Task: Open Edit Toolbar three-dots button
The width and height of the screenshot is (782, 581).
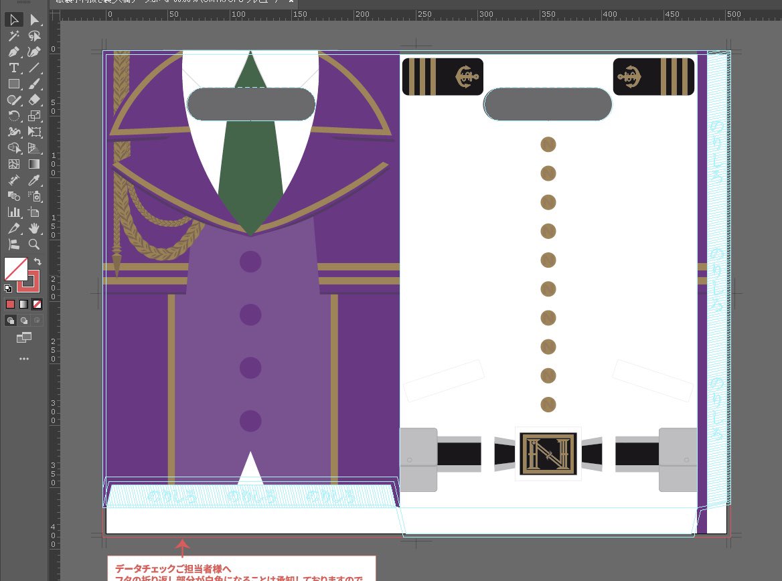Action: (x=24, y=359)
